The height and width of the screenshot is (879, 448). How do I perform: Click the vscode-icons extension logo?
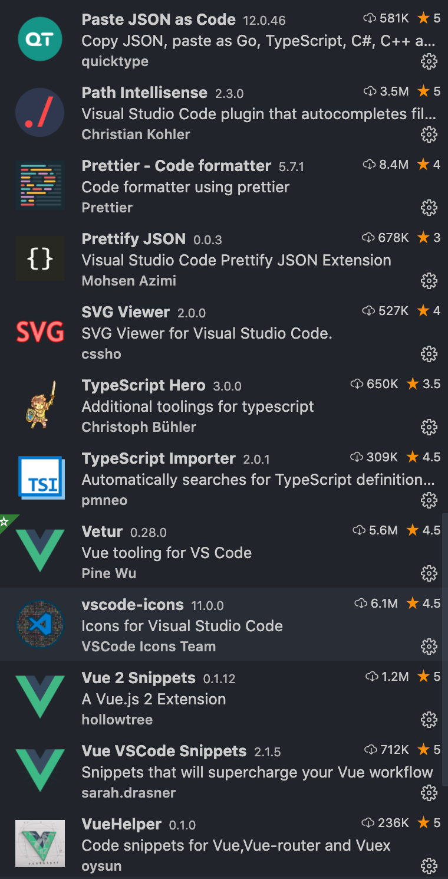click(x=40, y=625)
